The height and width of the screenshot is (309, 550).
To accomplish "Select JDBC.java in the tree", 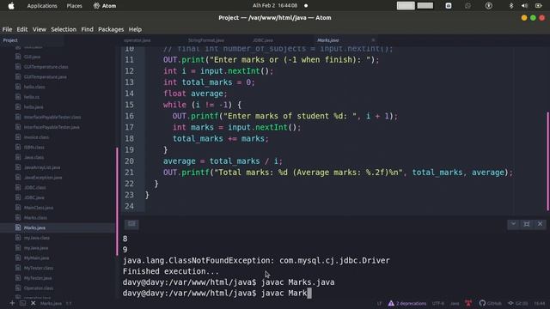I will [34, 197].
